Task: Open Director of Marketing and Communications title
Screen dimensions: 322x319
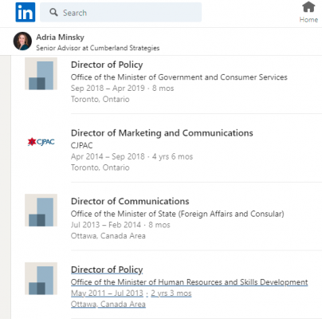Action: (x=162, y=133)
